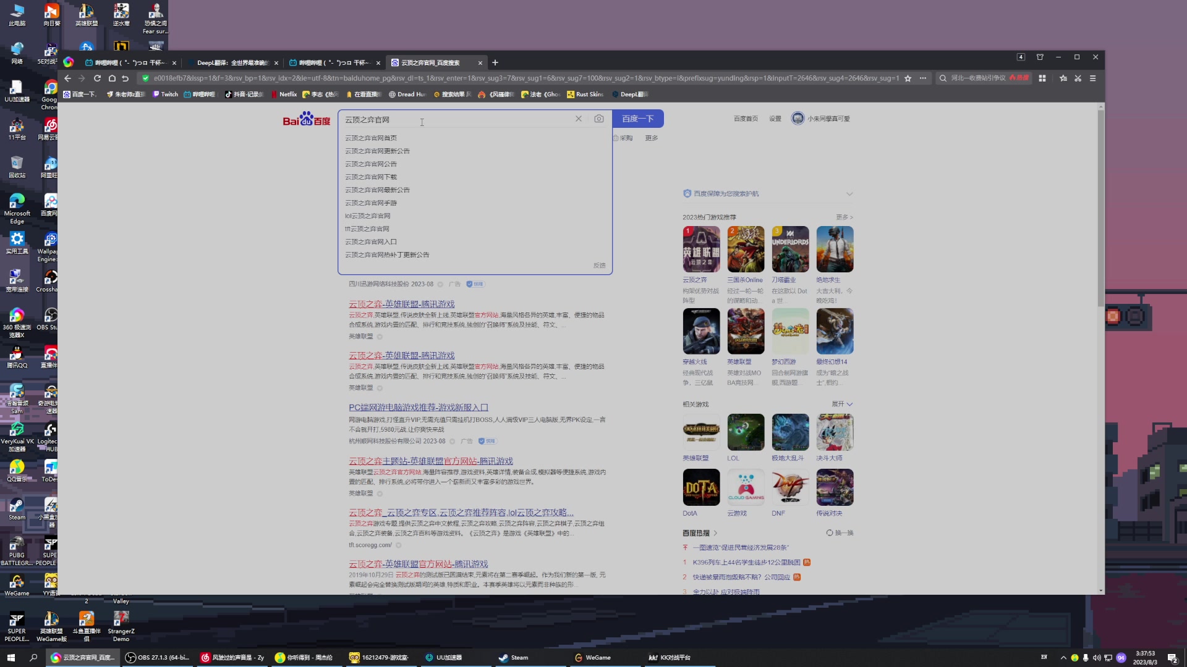Open Windows Start menu
Image resolution: width=1187 pixels, height=667 pixels.
[x=11, y=658]
